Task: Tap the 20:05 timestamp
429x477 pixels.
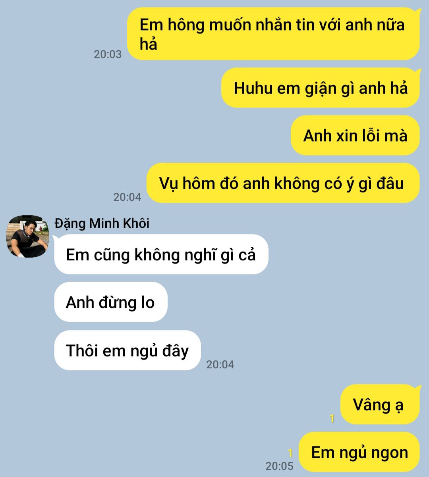Action: [279, 466]
